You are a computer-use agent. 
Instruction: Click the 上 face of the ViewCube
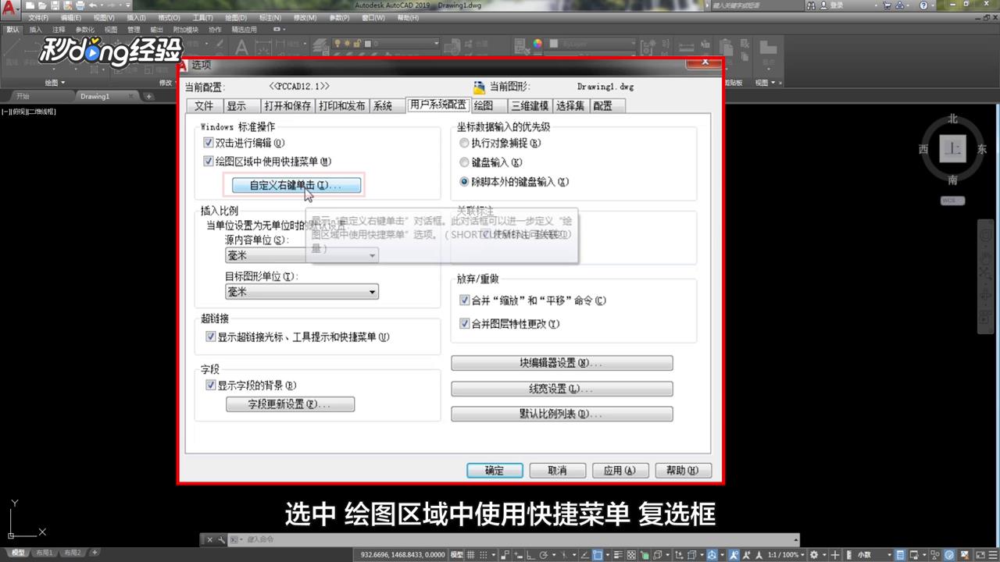tap(953, 148)
